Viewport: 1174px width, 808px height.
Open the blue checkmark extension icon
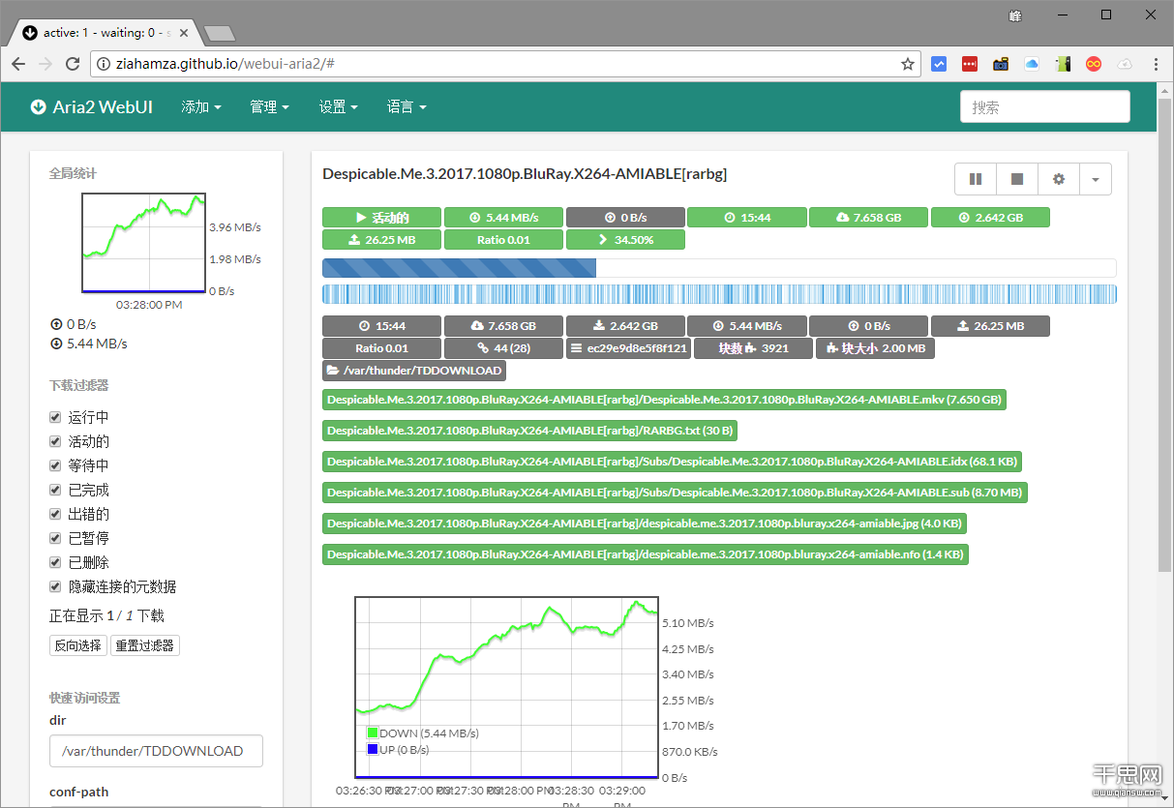[x=938, y=64]
